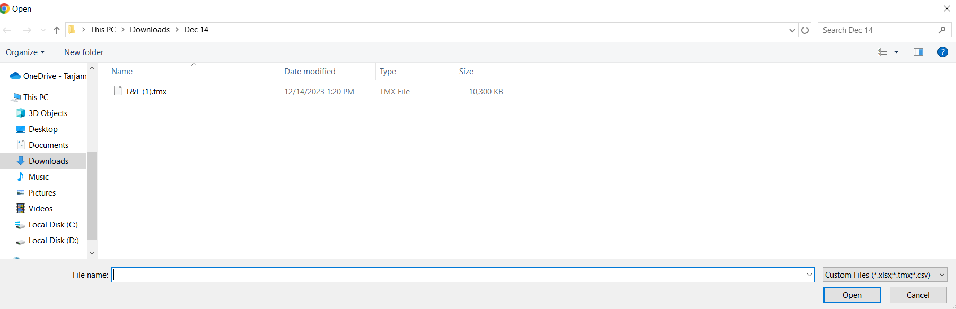This screenshot has height=309, width=956.
Task: Open the Custom Files type dropdown
Action: 885,275
